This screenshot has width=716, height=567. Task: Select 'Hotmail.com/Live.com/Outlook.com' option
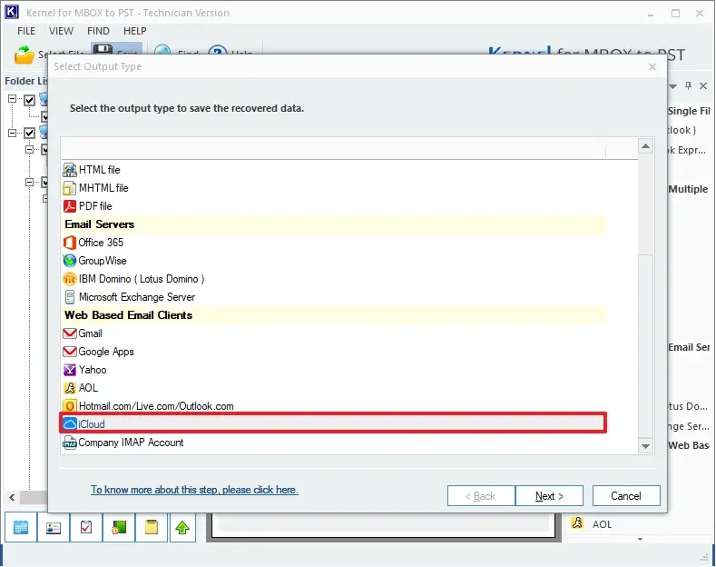[x=156, y=406]
